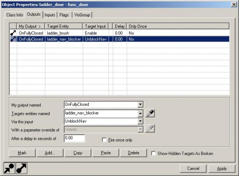239x176 pixels.
Task: Open the My output named dropdown
Action: click(140, 104)
